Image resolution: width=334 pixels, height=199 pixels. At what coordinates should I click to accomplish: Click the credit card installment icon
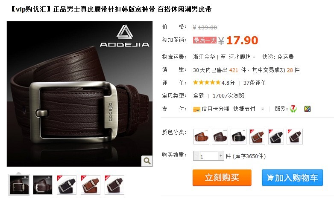[196, 109]
